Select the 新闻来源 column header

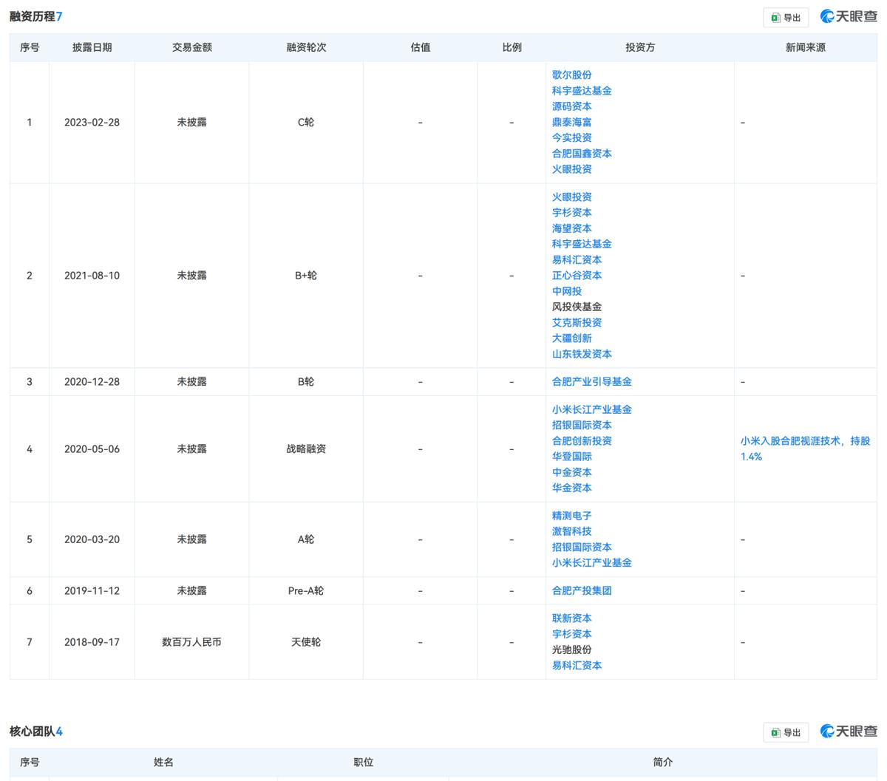806,47
